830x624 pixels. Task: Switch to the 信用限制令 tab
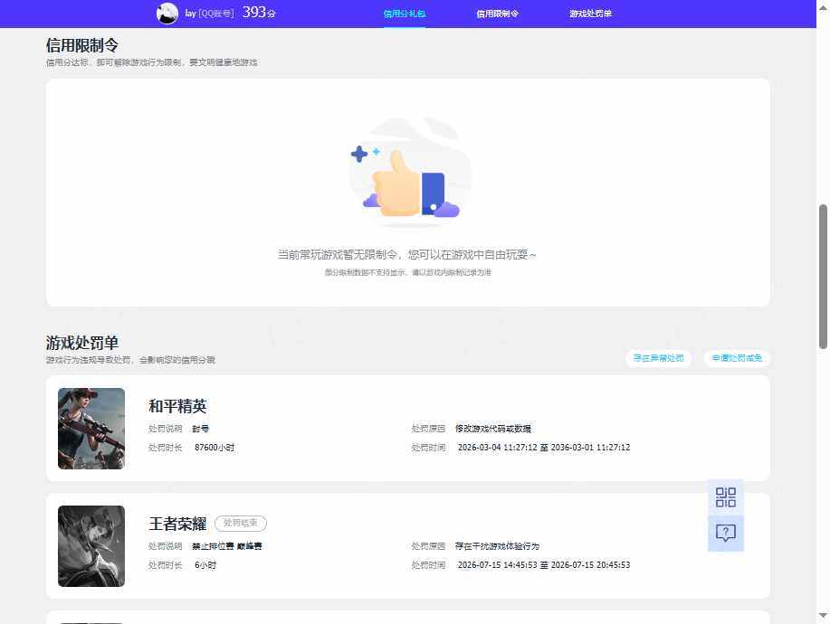[498, 14]
